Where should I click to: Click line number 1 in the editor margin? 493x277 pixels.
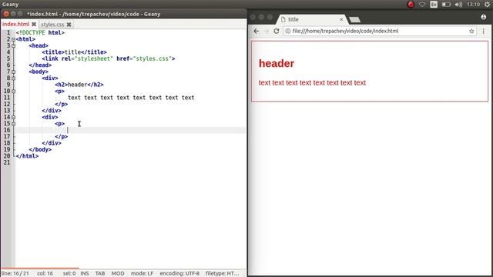coord(8,32)
